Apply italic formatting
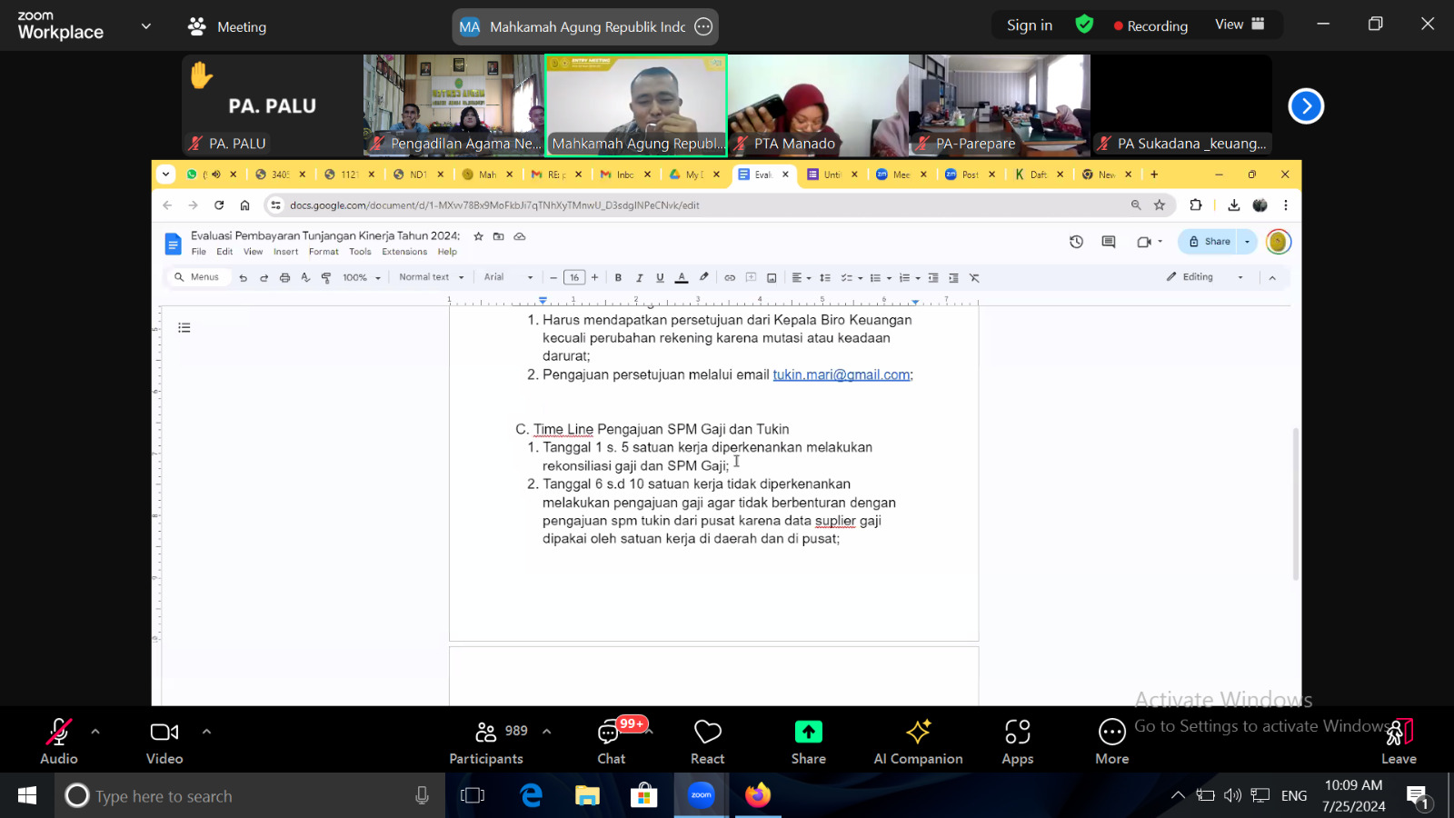Screen dimensions: 1454x818 [x=640, y=278]
